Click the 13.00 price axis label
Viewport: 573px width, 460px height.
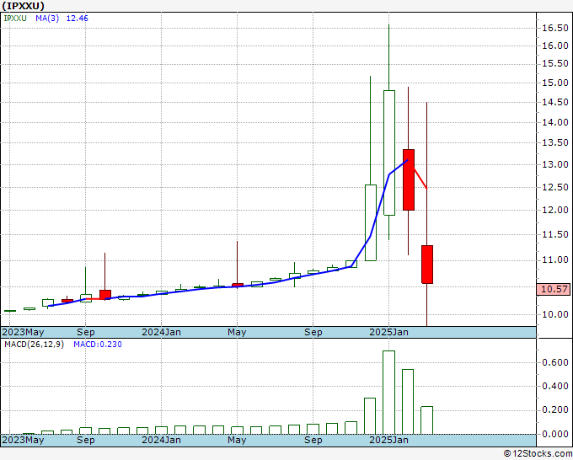coord(555,164)
